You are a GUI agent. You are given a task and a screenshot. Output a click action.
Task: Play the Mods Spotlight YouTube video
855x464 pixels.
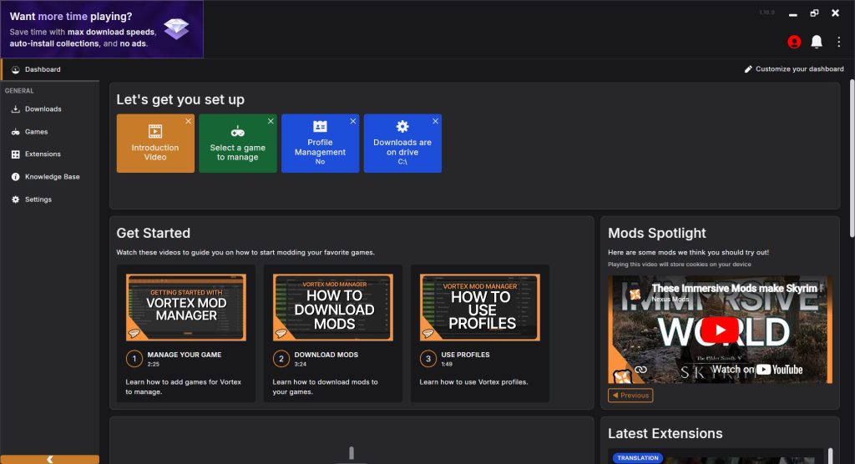720,330
